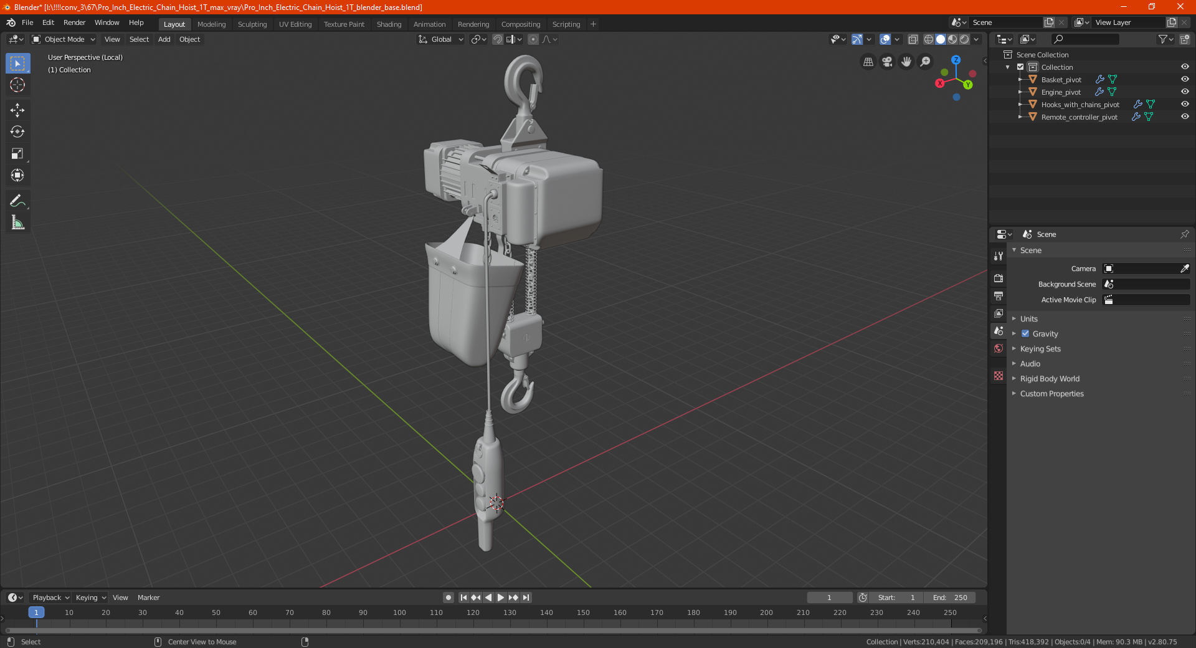Click the Start frame field
This screenshot has height=648, width=1196.
click(896, 598)
